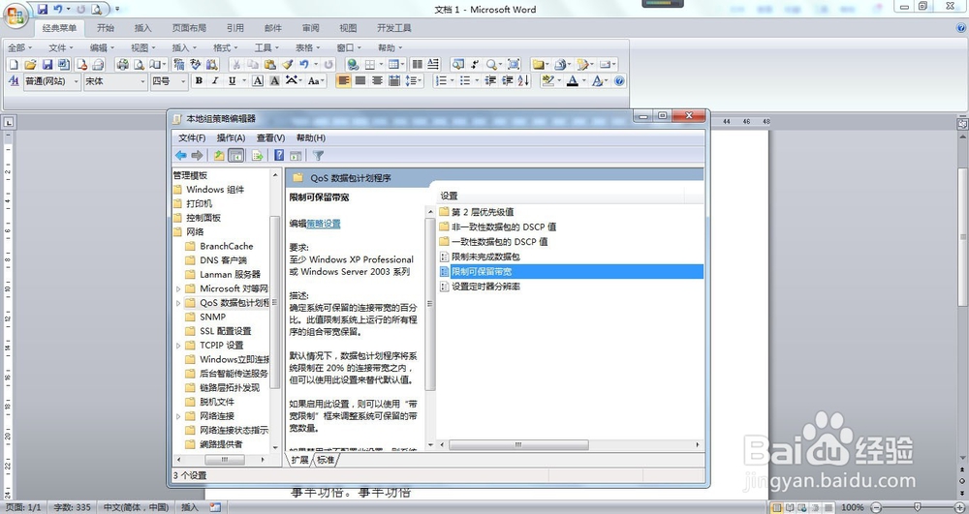This screenshot has height=514, width=969.
Task: Click the zoom slider in Word status bar
Action: click(917, 507)
